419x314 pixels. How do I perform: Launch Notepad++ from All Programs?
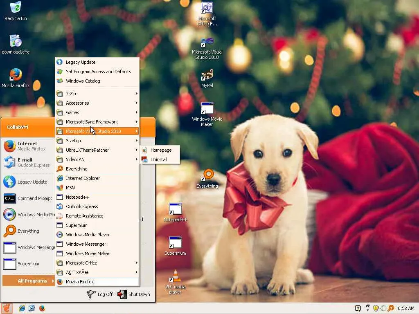click(x=97, y=197)
